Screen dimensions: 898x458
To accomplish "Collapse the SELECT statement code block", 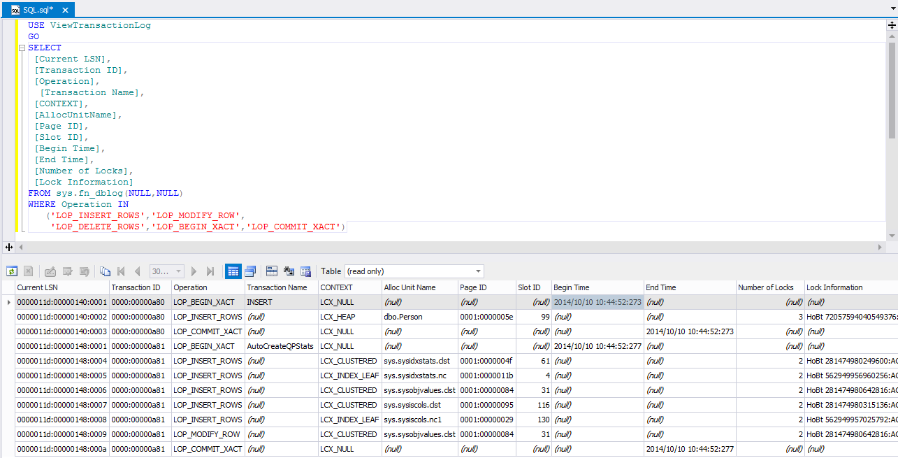I will click(22, 48).
